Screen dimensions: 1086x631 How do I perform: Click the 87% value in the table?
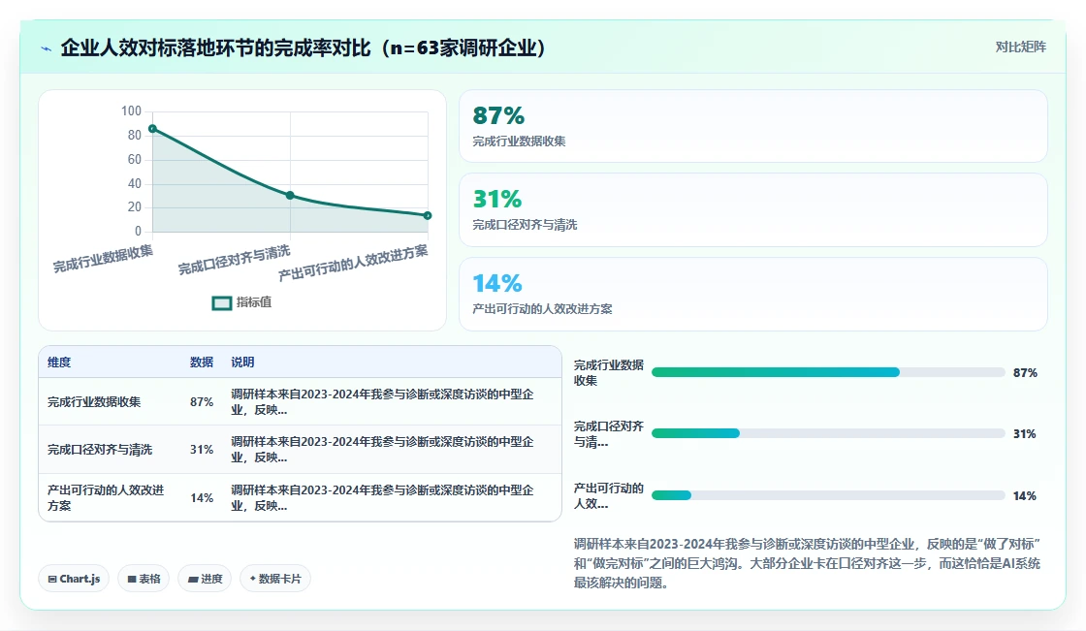click(x=202, y=401)
